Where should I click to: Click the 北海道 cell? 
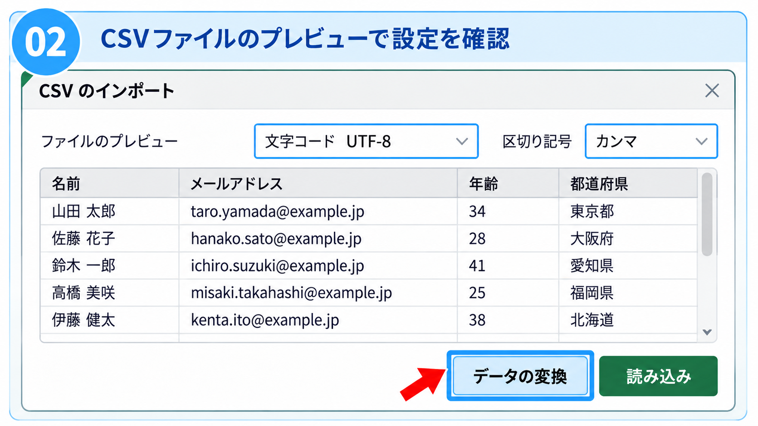point(628,320)
